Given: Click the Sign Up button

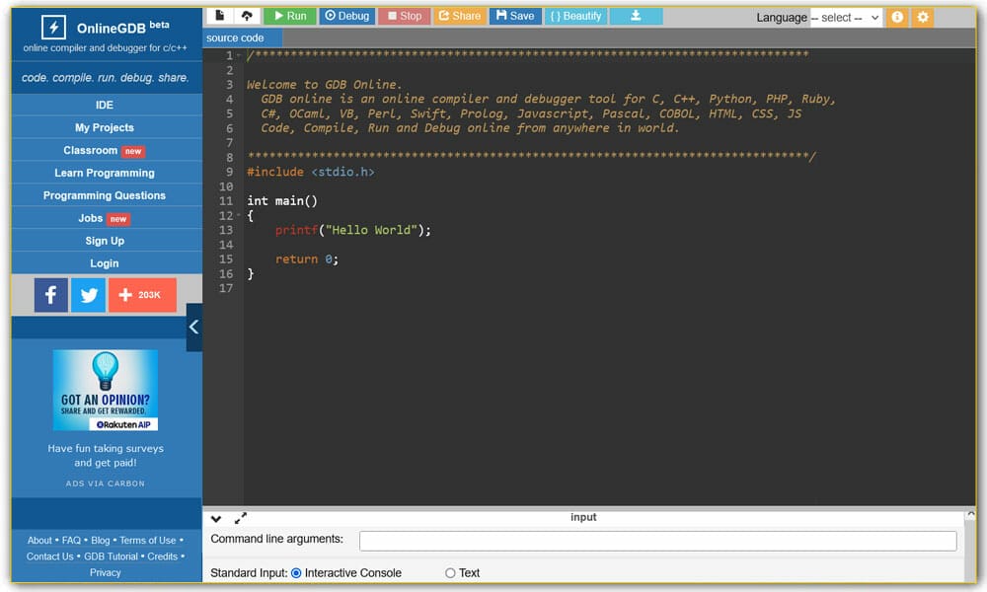Looking at the screenshot, I should point(105,241).
